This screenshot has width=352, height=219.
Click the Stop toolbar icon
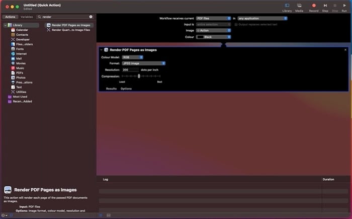[335, 6]
